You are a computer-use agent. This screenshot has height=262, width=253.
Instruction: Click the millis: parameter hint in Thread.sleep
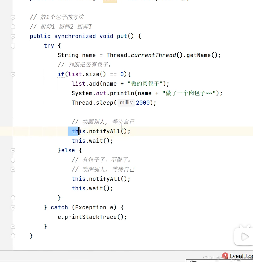[126, 102]
